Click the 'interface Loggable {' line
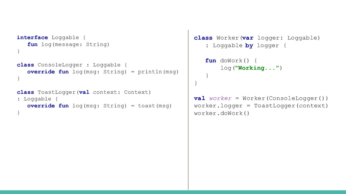This screenshot has height=194, width=346. pyautogui.click(x=51, y=37)
